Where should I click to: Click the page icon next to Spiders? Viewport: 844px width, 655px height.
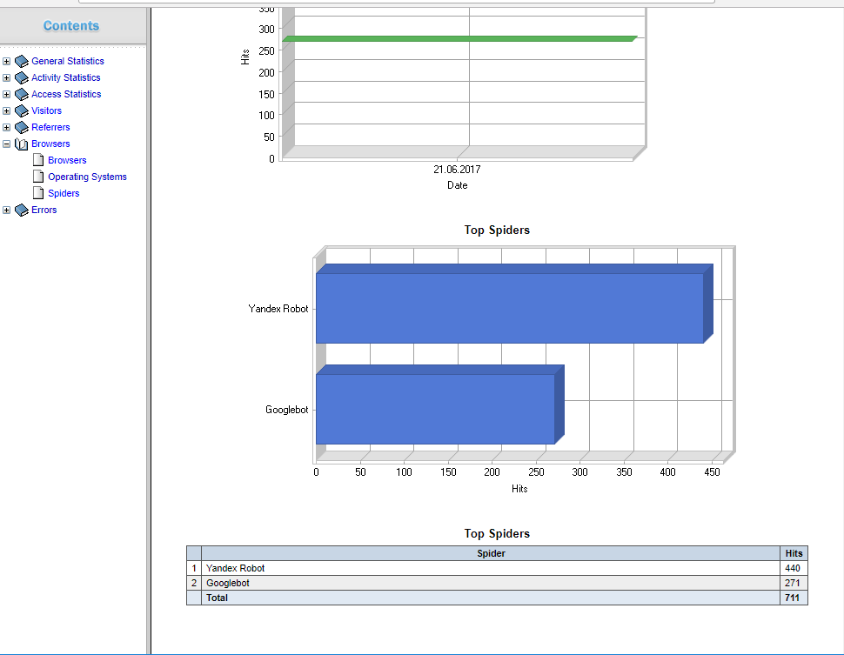(38, 193)
